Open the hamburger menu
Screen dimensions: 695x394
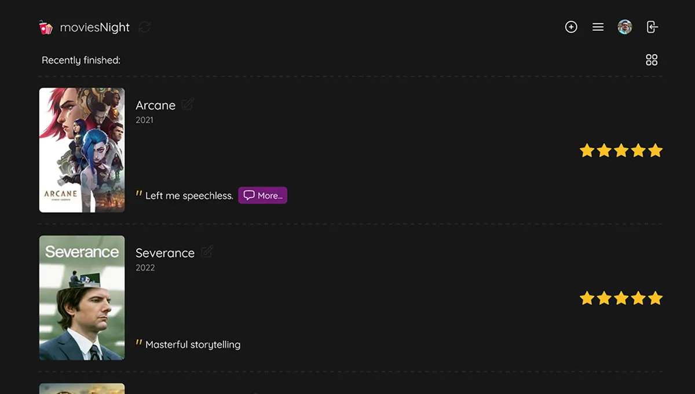click(x=598, y=27)
